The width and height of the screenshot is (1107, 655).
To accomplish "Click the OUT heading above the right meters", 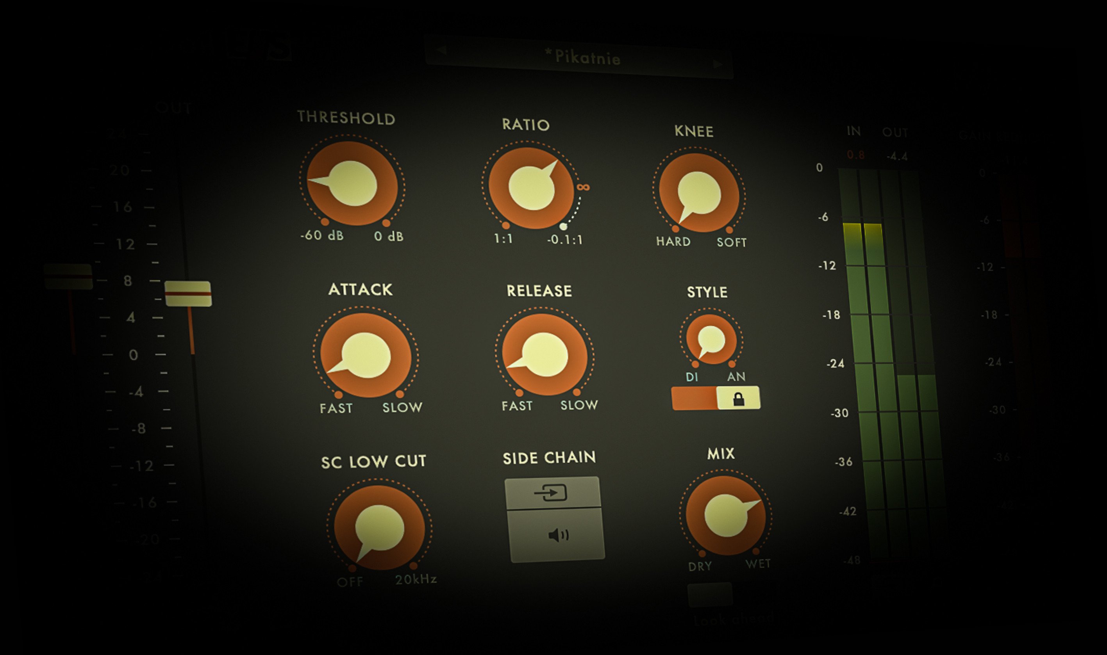I will click(895, 132).
